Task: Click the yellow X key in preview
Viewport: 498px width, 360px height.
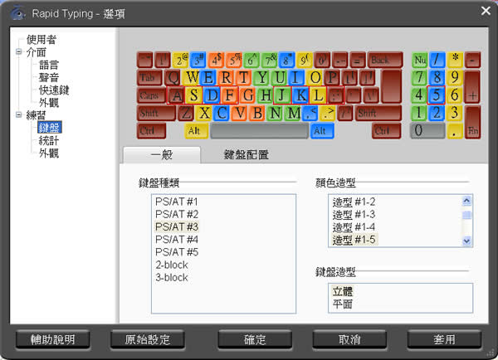Action: tap(203, 113)
